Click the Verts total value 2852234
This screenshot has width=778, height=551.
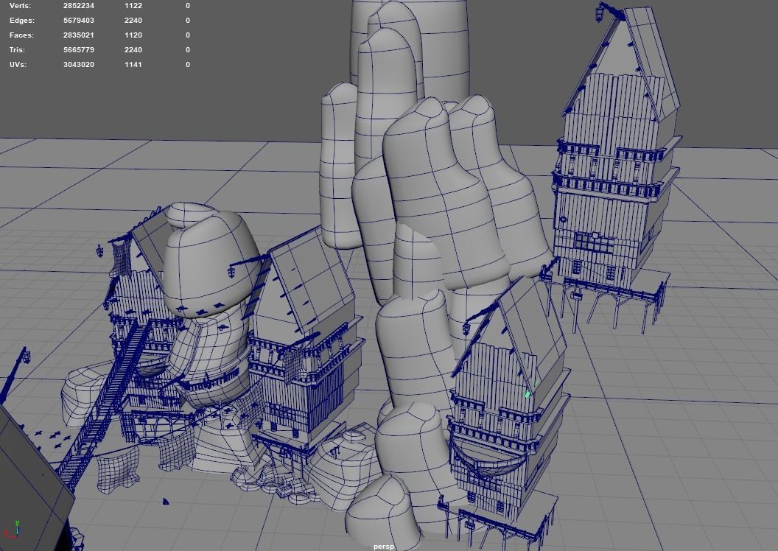pyautogui.click(x=78, y=5)
